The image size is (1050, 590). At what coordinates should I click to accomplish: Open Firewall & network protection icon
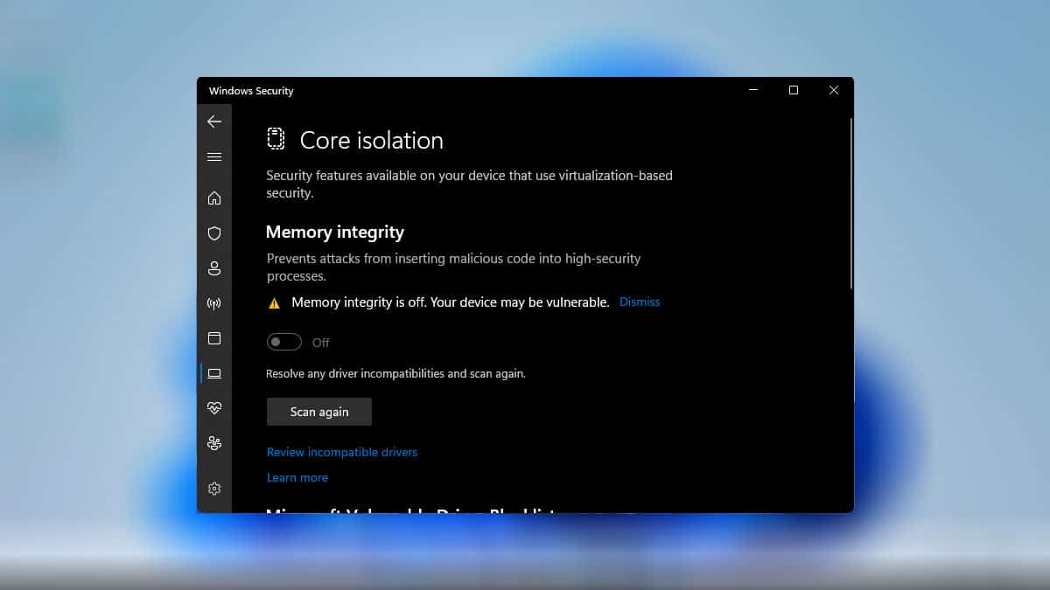coord(214,303)
